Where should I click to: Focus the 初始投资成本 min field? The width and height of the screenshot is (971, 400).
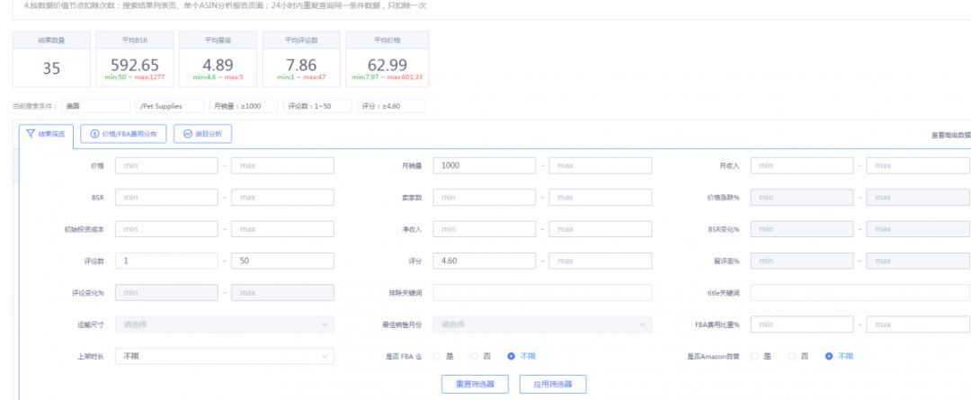coord(166,229)
